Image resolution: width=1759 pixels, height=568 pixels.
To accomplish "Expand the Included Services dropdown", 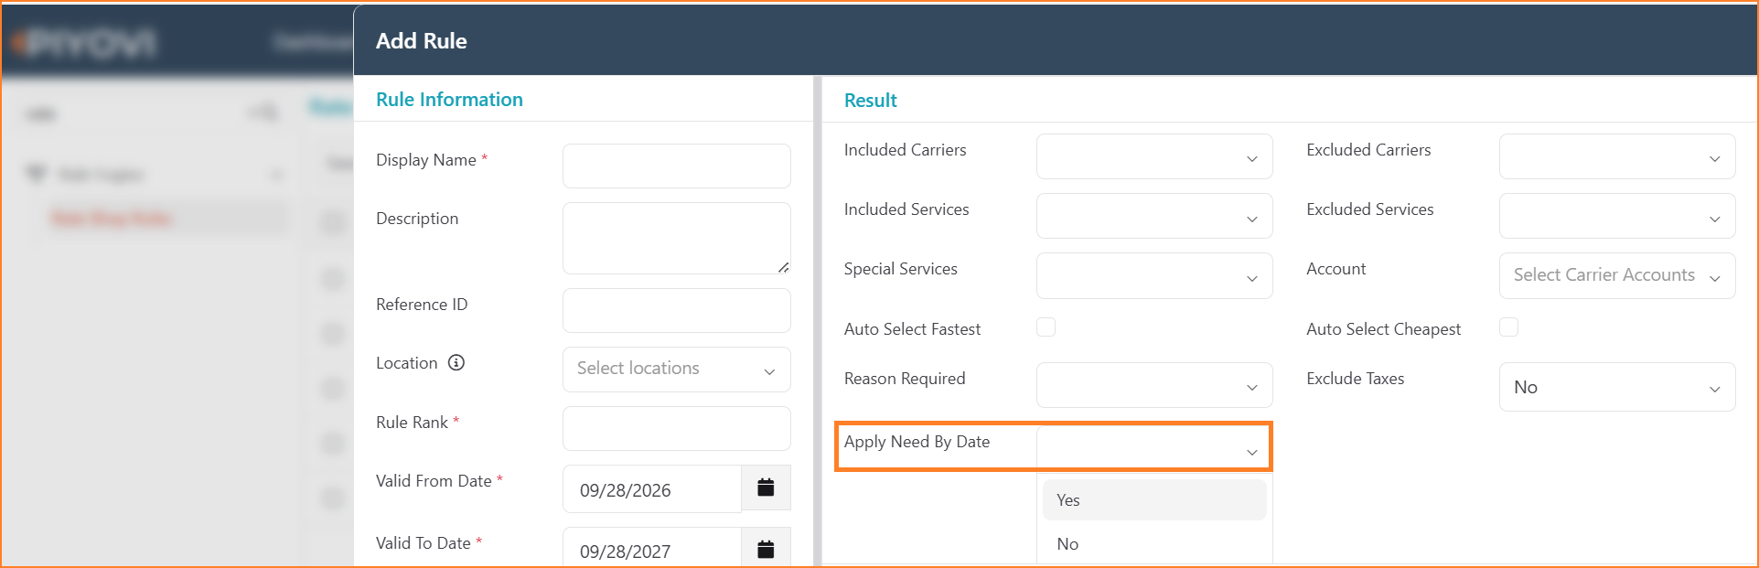I will pyautogui.click(x=1154, y=216).
